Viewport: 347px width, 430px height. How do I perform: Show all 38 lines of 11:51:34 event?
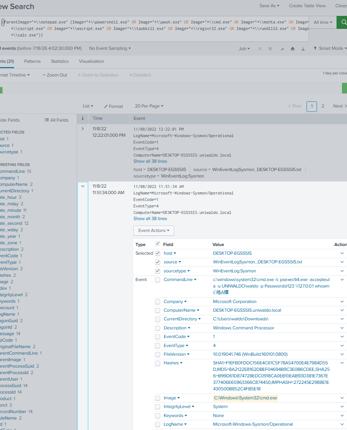[x=150, y=219]
